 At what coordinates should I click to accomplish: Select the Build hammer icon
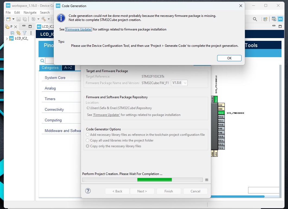pos(44,19)
